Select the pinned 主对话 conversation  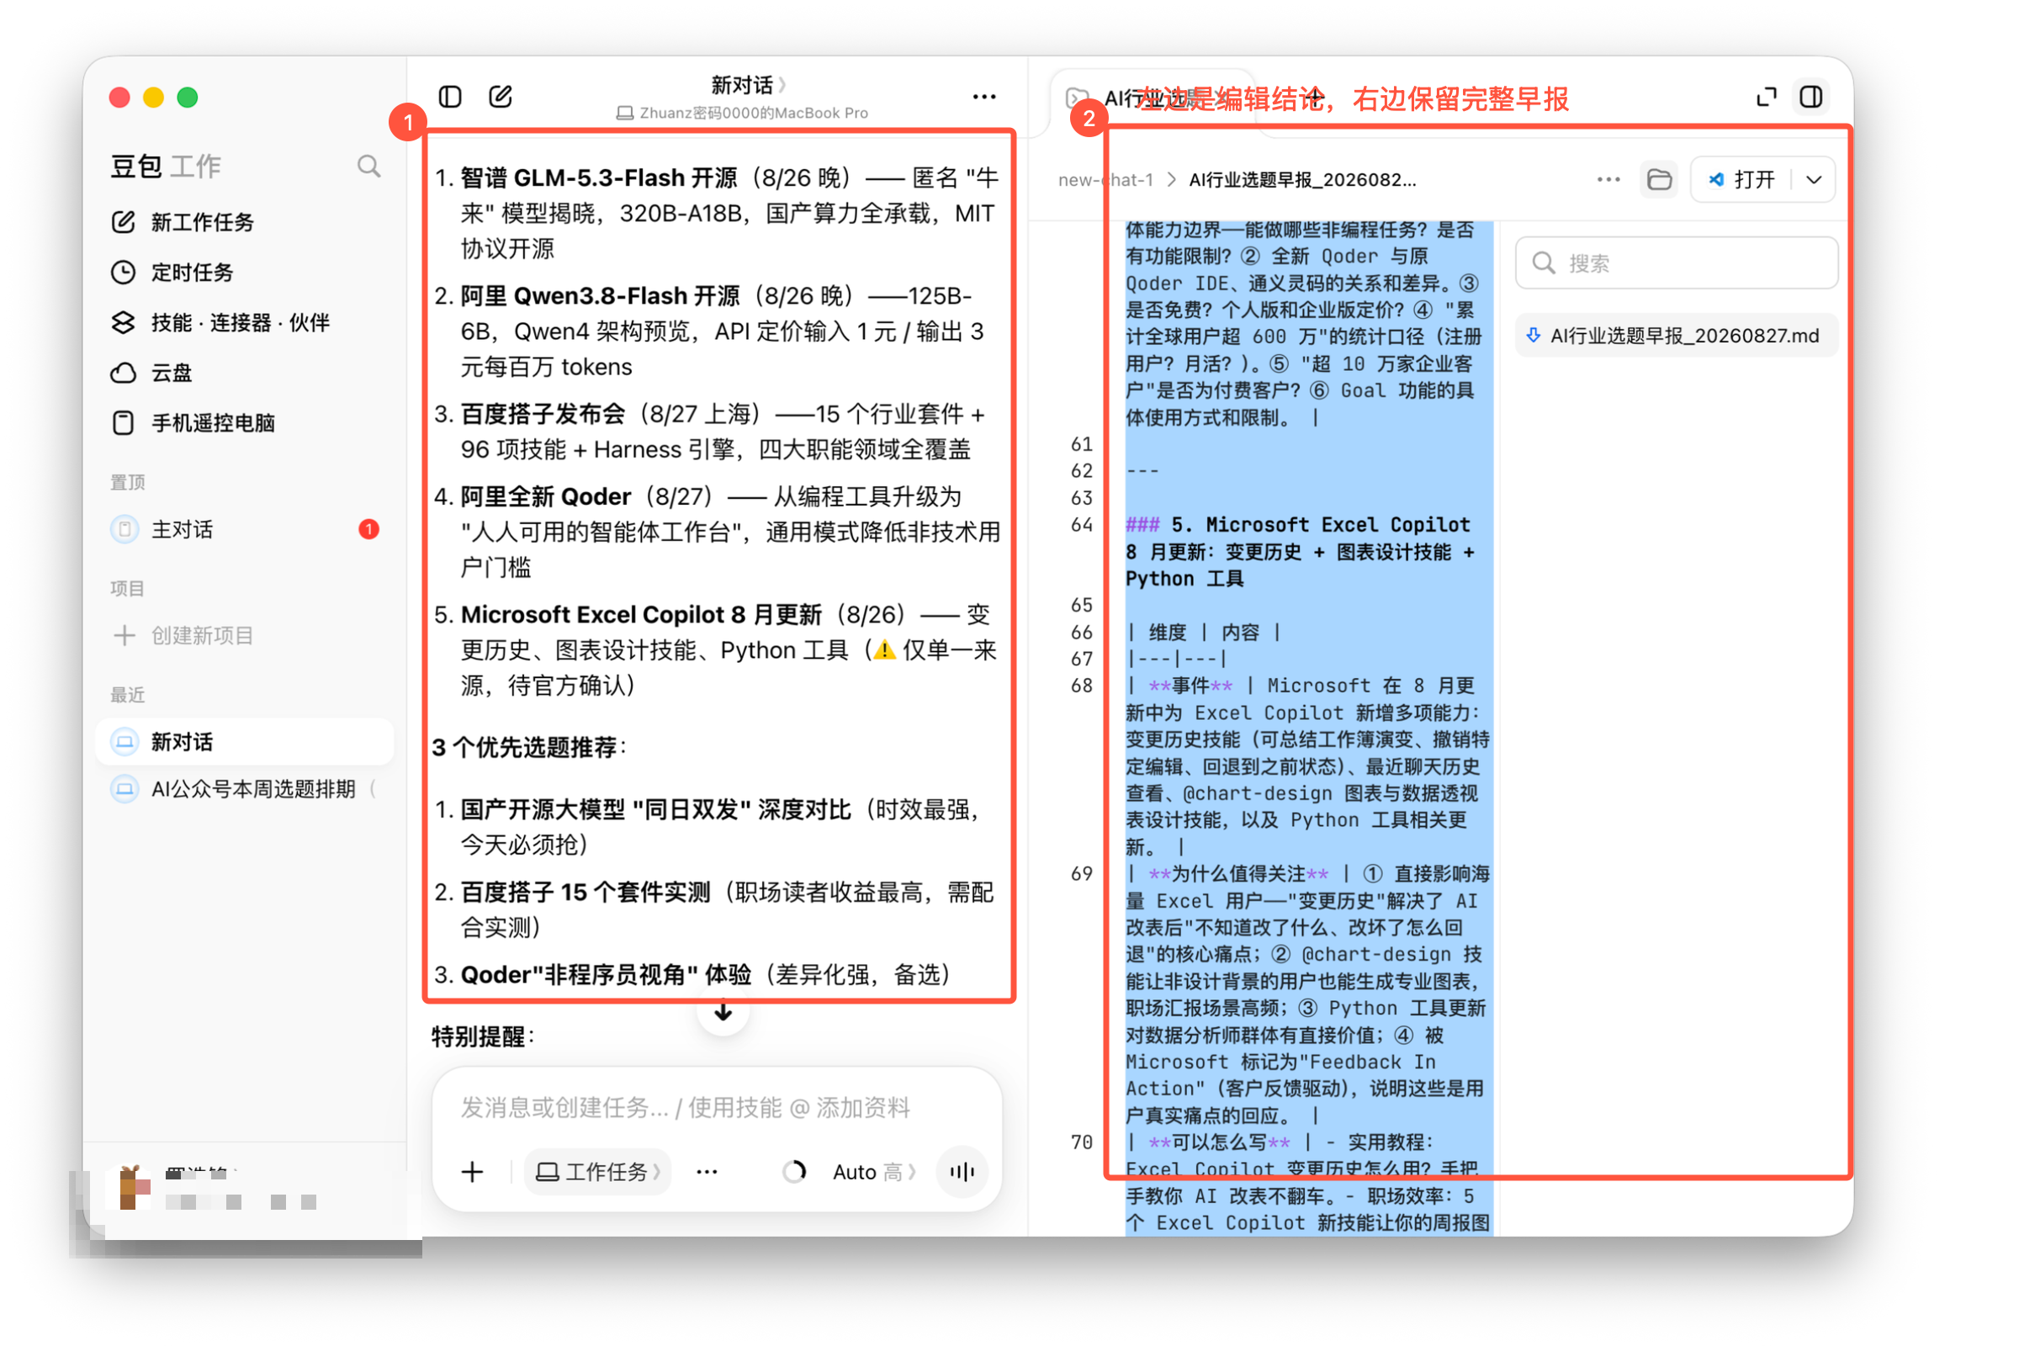click(245, 530)
